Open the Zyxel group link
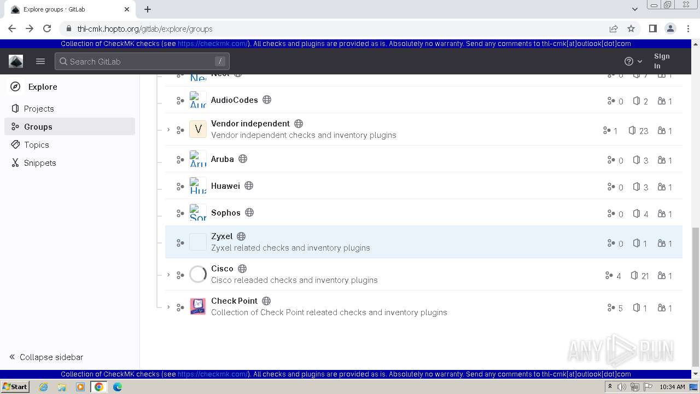 click(x=222, y=236)
